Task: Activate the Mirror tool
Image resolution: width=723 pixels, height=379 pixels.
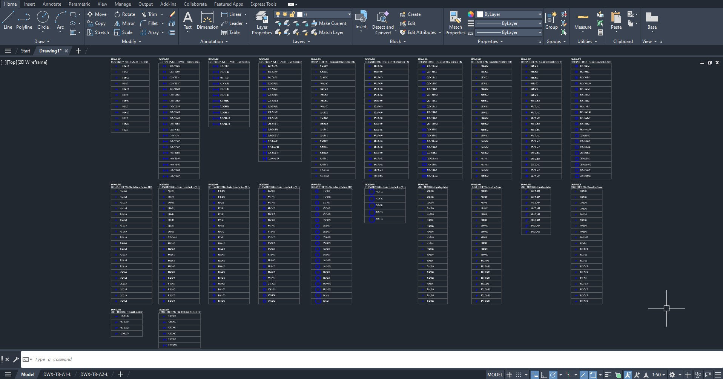Action: pos(125,23)
